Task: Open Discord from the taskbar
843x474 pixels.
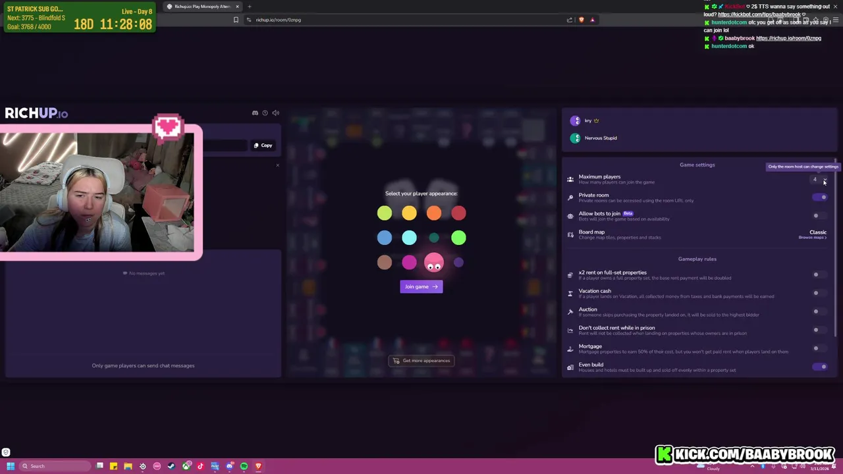Action: (x=229, y=466)
